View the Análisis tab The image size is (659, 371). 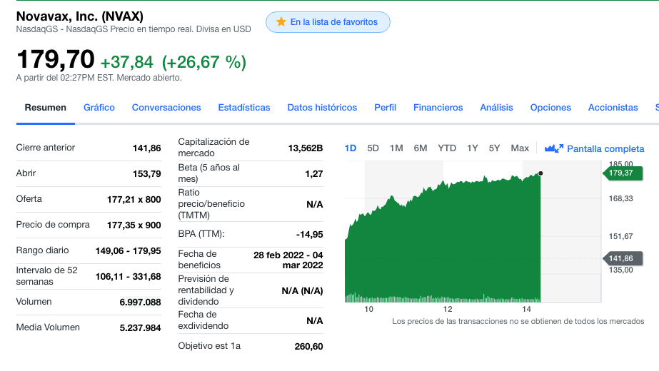tap(496, 108)
